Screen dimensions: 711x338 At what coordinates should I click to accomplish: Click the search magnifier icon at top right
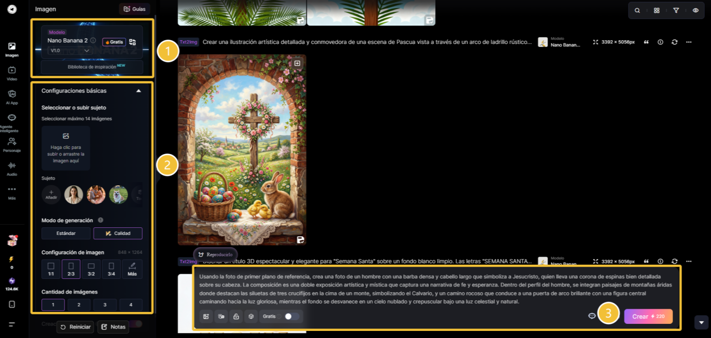(638, 10)
